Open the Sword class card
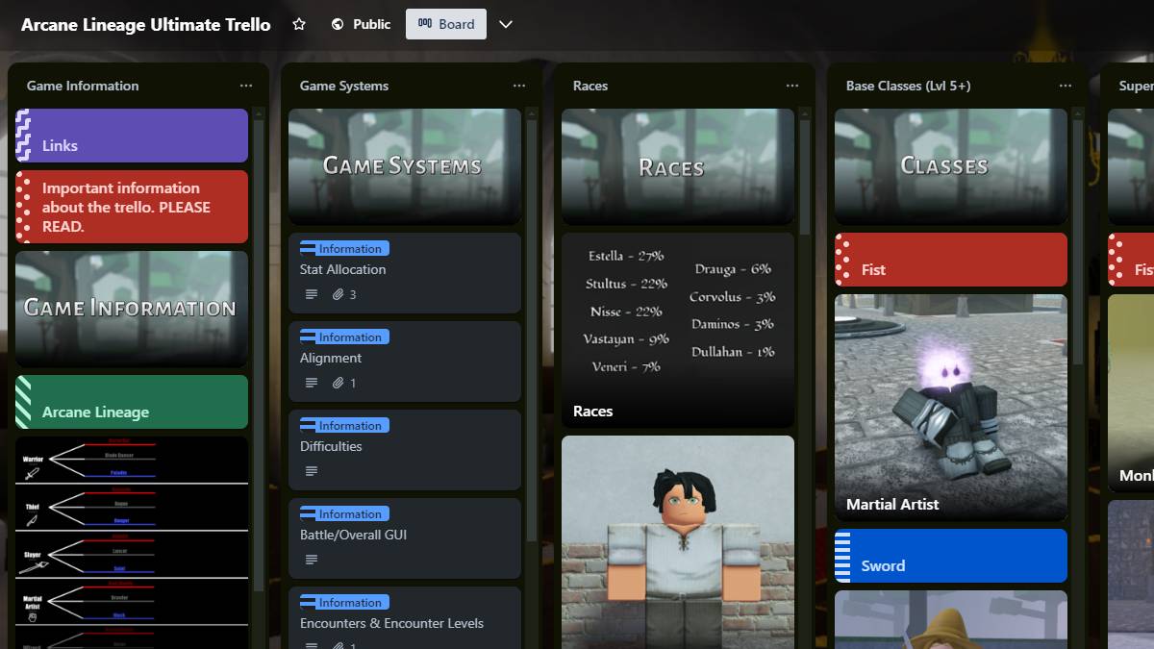The width and height of the screenshot is (1154, 649). point(950,555)
